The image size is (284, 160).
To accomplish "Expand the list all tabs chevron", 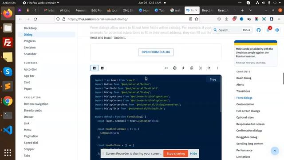I will click(251, 10).
